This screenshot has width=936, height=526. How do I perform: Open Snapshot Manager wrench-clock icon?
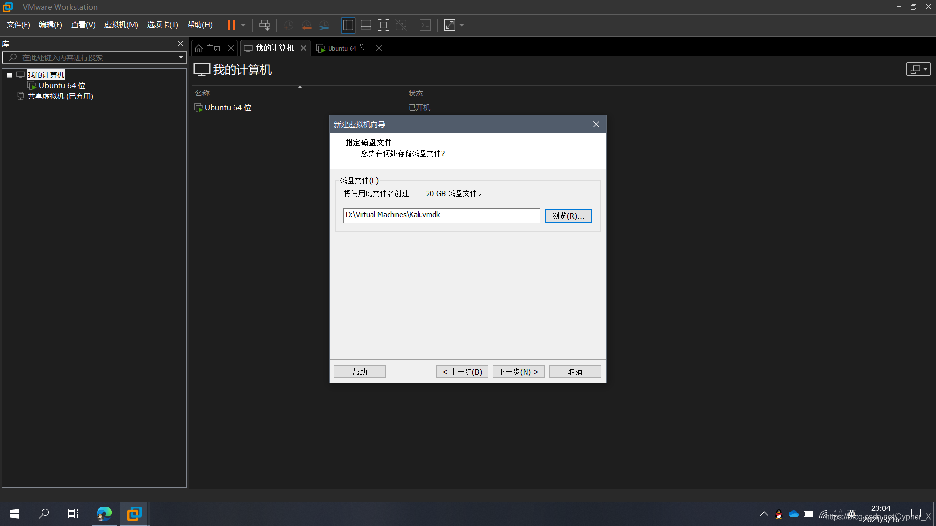[324, 25]
